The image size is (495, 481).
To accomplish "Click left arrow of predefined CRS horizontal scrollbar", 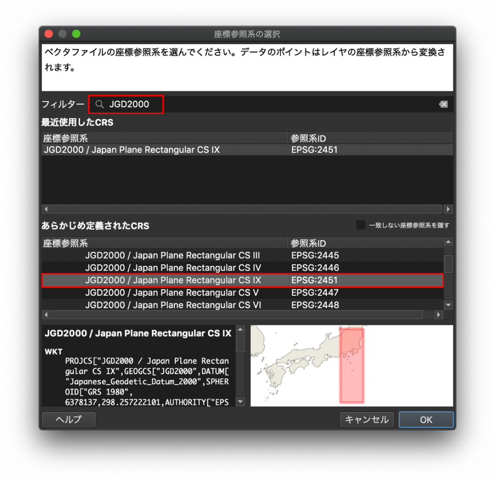I will click(46, 315).
